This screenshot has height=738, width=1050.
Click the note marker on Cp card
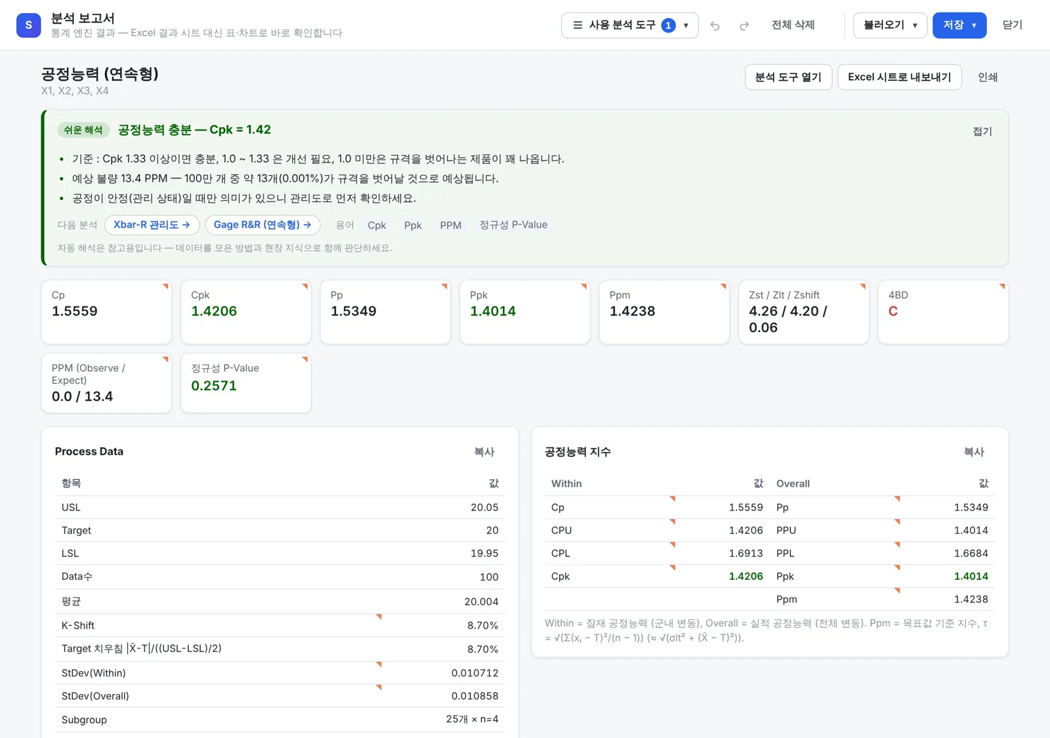click(x=166, y=286)
